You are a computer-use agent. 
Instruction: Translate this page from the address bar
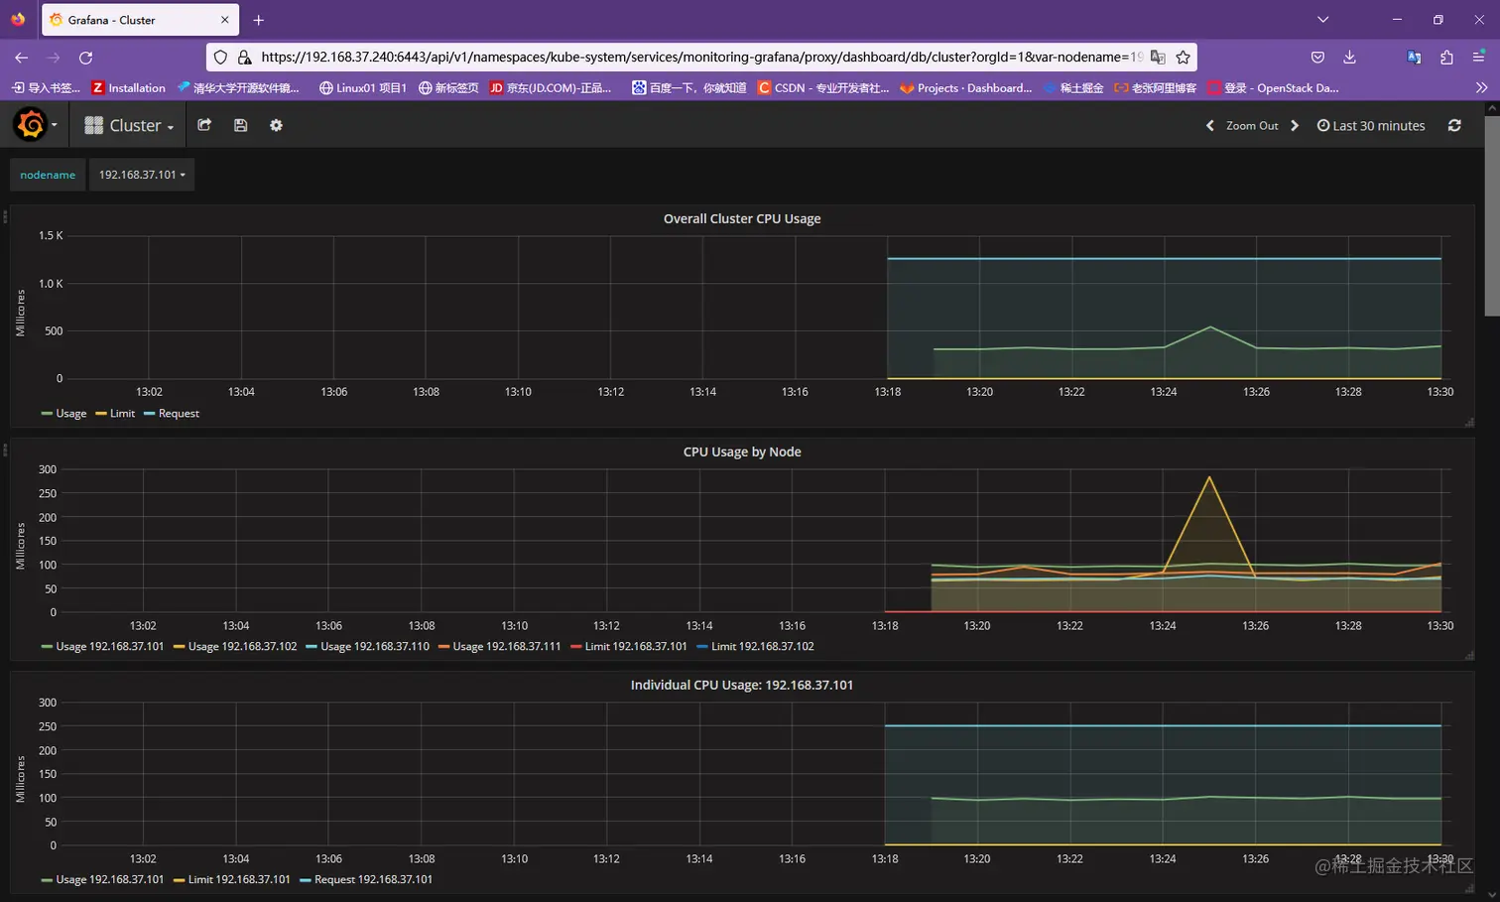(1158, 58)
